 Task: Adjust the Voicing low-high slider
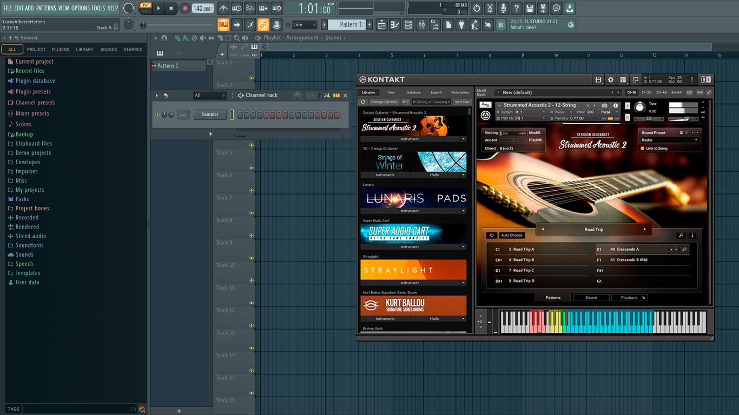(x=513, y=133)
